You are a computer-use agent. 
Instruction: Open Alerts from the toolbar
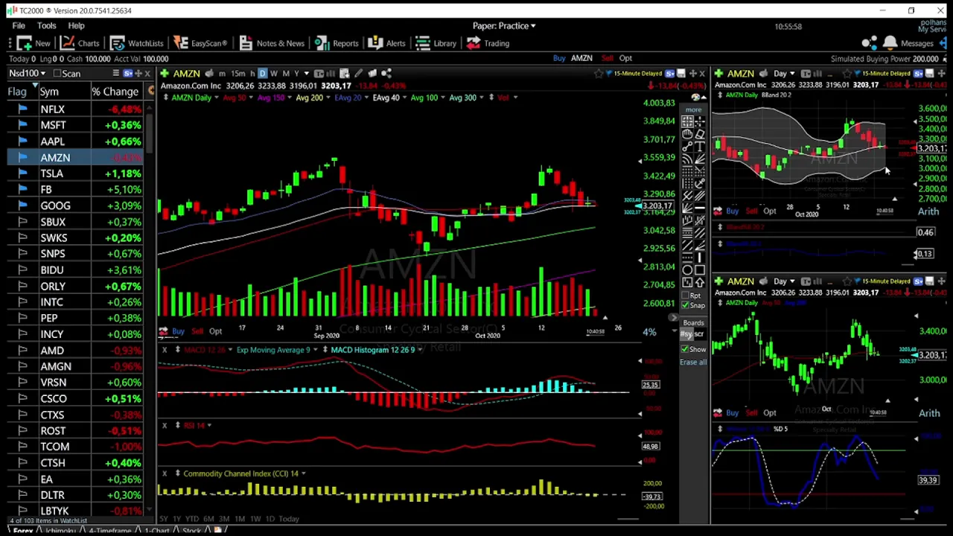pyautogui.click(x=387, y=43)
